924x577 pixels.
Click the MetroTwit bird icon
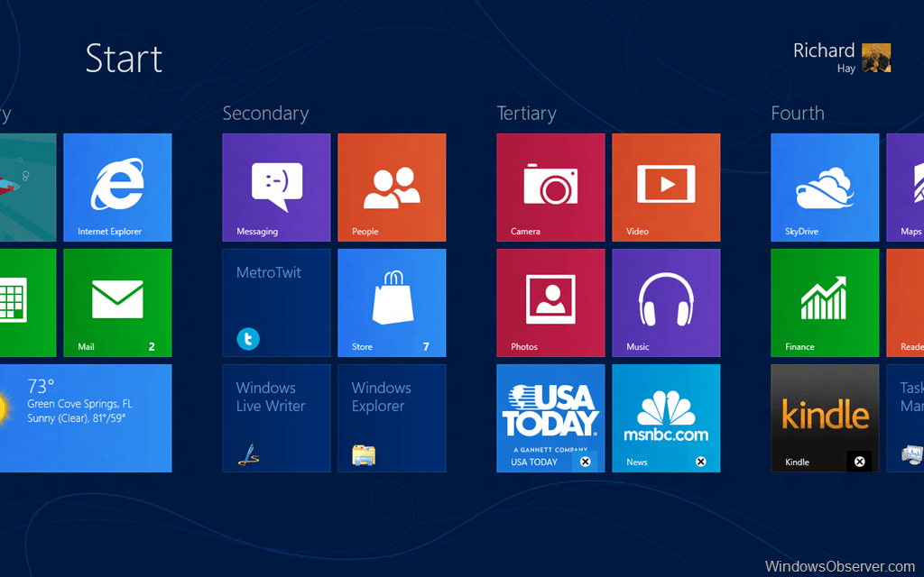248,339
